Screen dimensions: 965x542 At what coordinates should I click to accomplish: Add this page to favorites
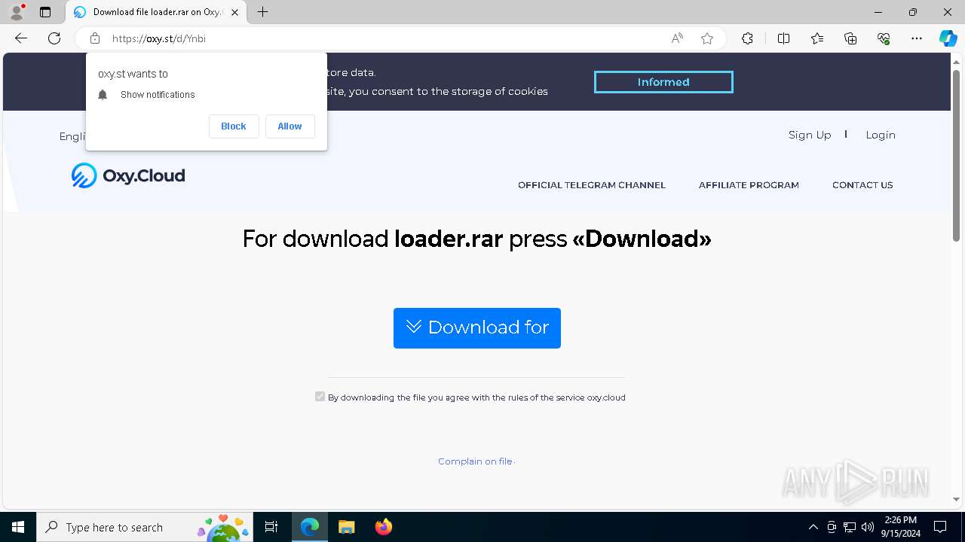coord(707,38)
